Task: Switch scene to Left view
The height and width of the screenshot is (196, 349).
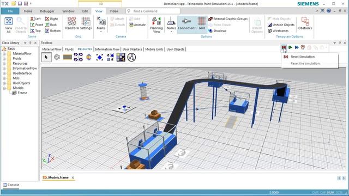Action: tap(35, 19)
